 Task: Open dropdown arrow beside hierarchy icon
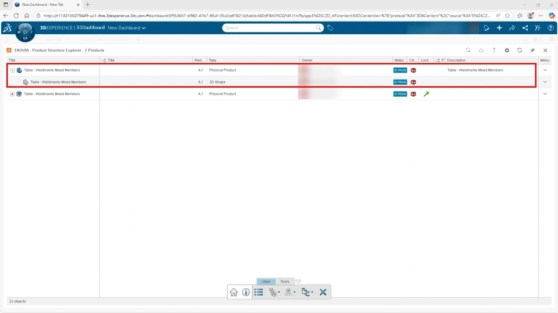(295, 292)
